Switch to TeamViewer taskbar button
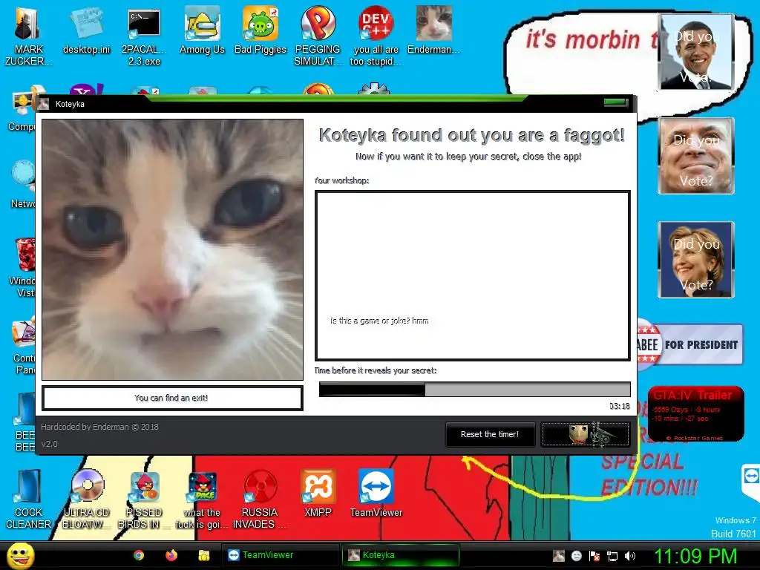 click(x=281, y=555)
